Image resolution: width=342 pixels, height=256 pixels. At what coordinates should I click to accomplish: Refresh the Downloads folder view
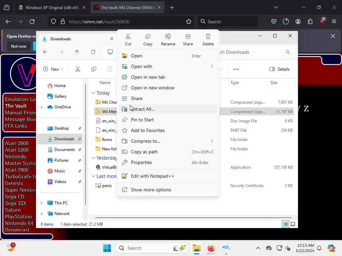pos(93,52)
